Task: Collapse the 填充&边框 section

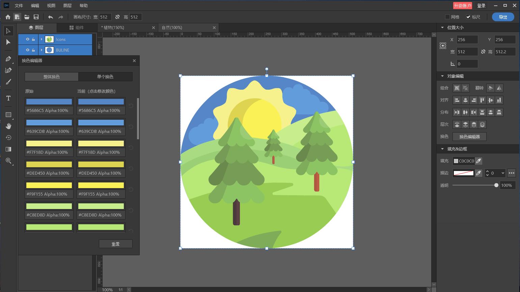Action: click(x=442, y=149)
